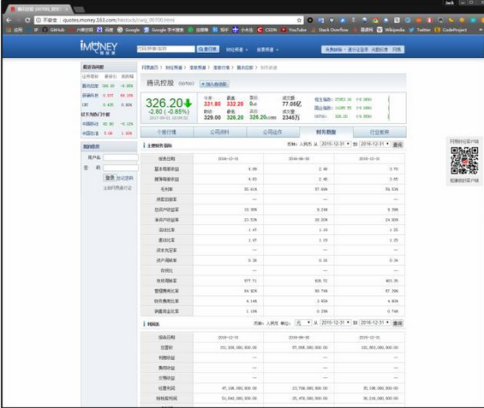Open the end date dropdown in 利润表 section
Image resolution: width=484 pixels, height=408 pixels.
pyautogui.click(x=374, y=322)
